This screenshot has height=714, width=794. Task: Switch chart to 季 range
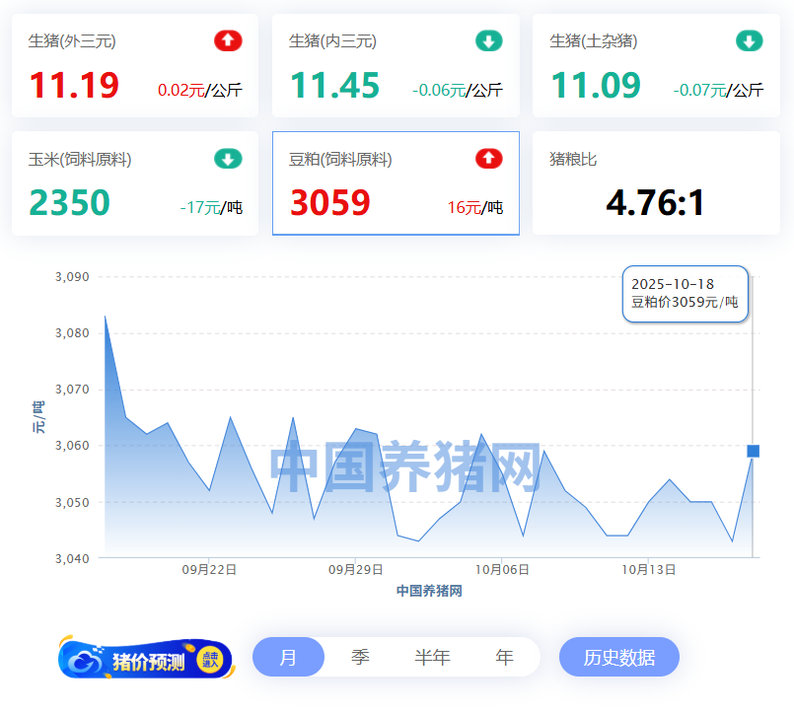pos(360,658)
